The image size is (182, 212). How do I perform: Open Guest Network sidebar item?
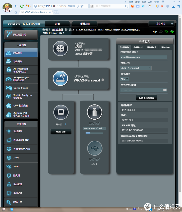coord(21,61)
